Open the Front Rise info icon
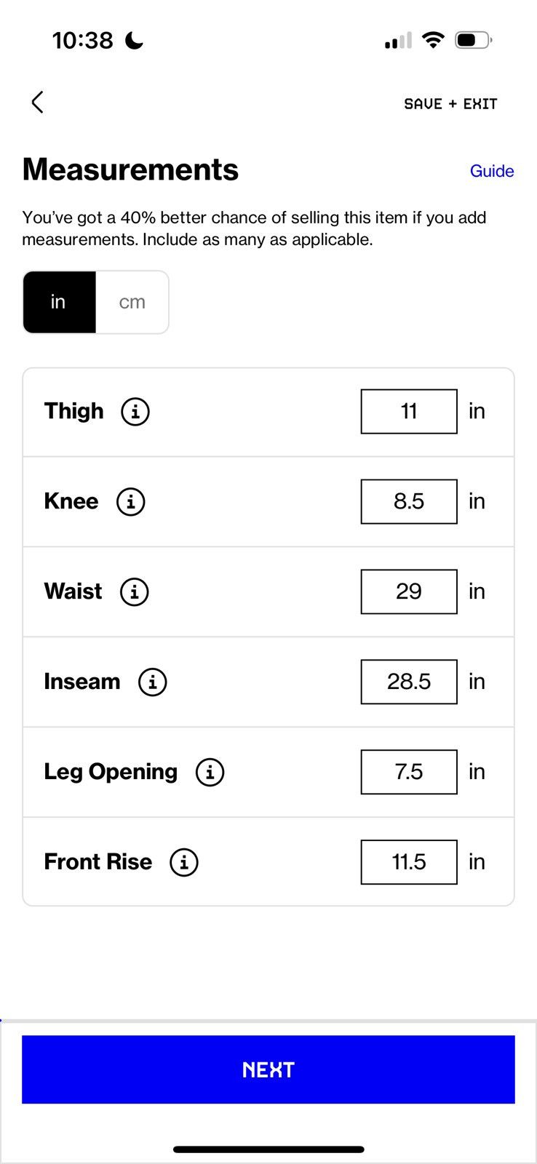 184,863
